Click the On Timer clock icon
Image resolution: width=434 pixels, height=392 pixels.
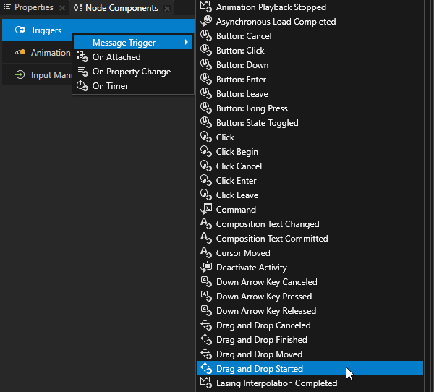[x=82, y=85]
